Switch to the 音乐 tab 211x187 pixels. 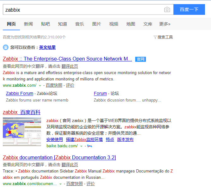[x=80, y=24]
